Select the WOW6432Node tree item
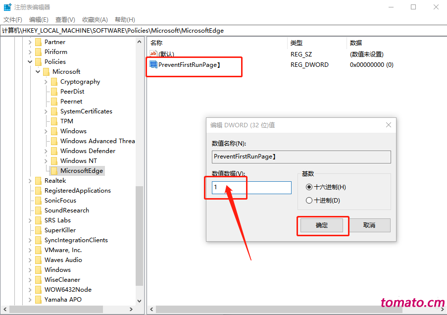Screen dimensions: 447x315 (x=68, y=290)
